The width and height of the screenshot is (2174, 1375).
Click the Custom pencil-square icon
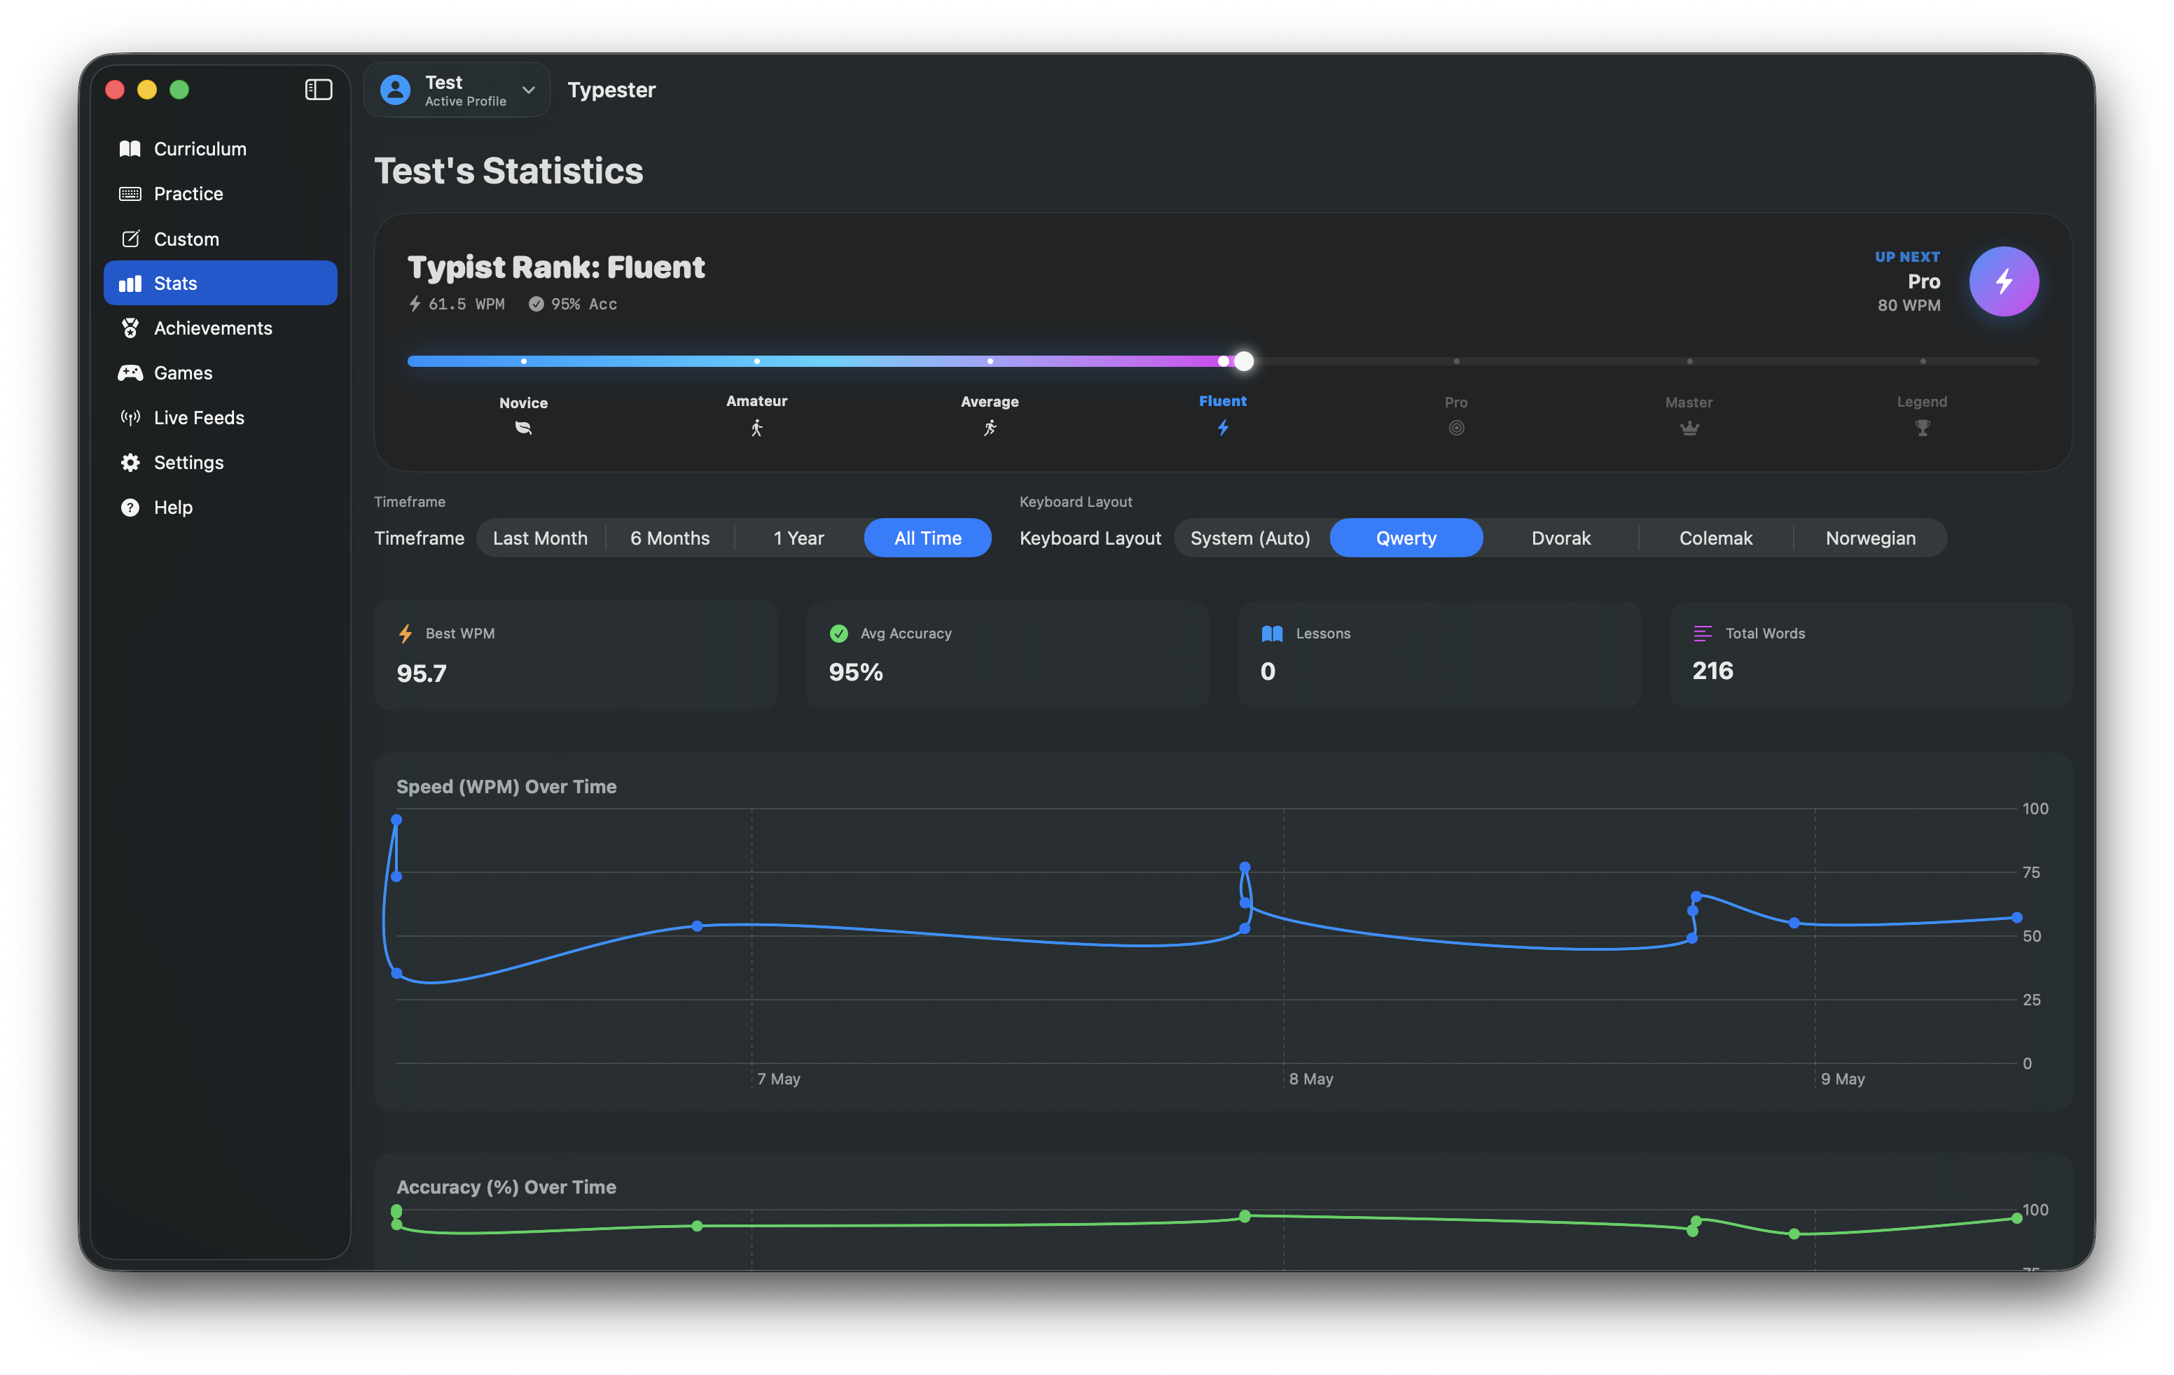point(130,238)
